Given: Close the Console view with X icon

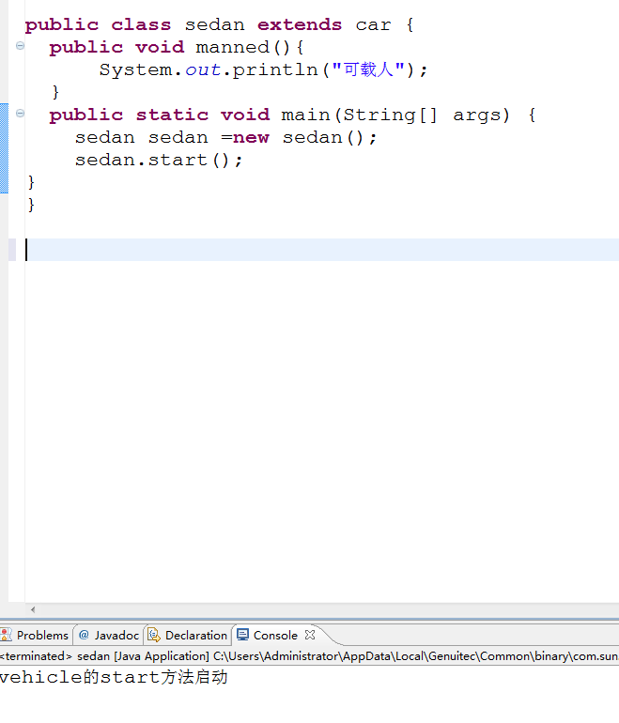Looking at the screenshot, I should 310,635.
